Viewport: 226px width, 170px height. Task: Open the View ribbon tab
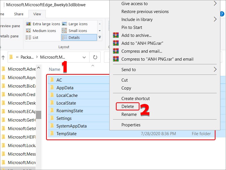37,14
